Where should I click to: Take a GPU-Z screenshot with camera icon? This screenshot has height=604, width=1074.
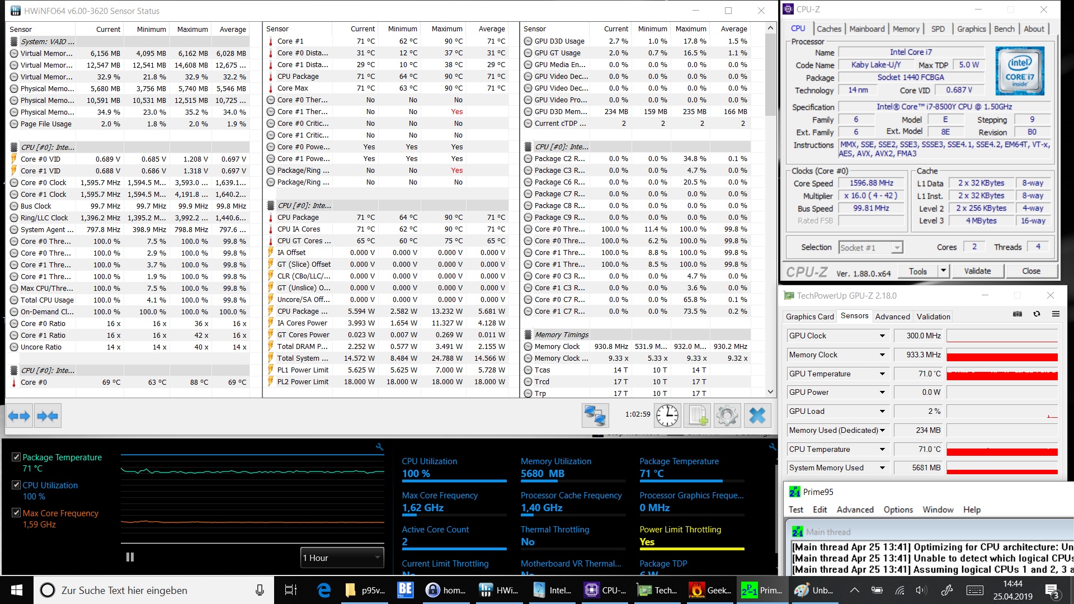[x=1018, y=314]
